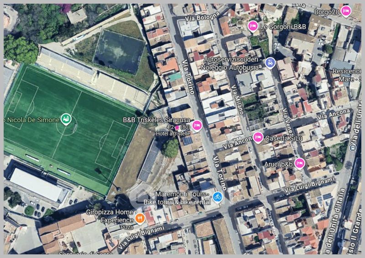Click the B&B Triskèles Siracusa label text
The height and width of the screenshot is (258, 365).
tap(156, 120)
